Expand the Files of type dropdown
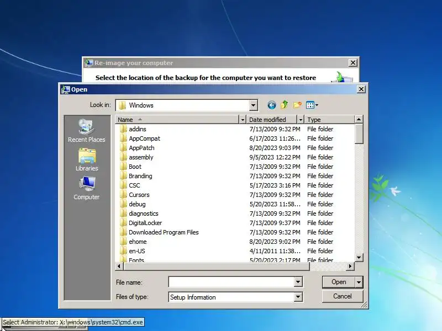This screenshot has height=331, width=442. point(298,297)
